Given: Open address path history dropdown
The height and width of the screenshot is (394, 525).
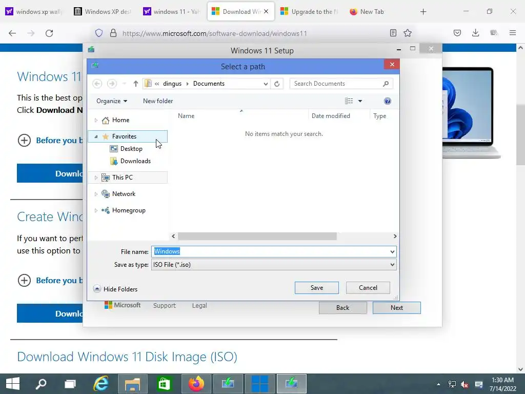Looking at the screenshot, I should point(266,84).
